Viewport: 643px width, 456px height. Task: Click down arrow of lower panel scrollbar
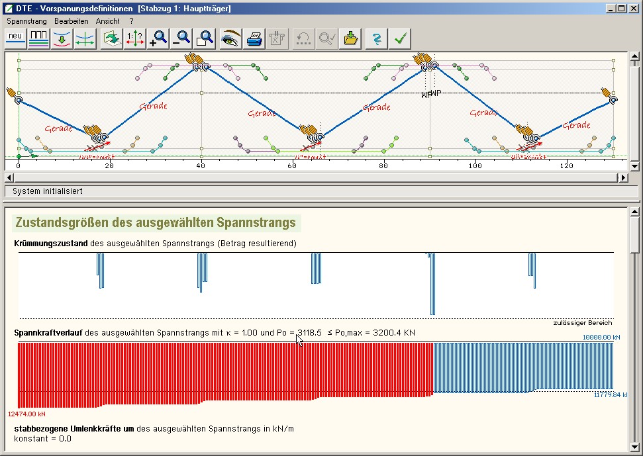coord(634,448)
